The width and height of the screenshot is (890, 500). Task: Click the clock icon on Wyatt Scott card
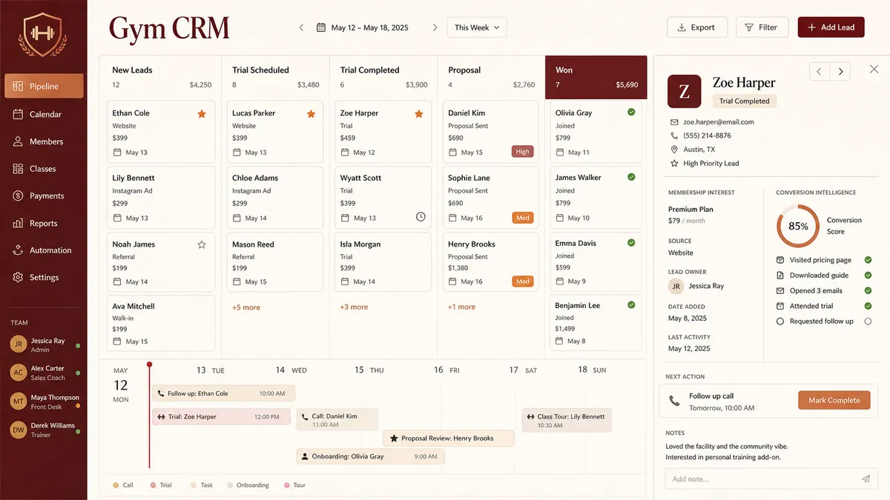point(421,217)
